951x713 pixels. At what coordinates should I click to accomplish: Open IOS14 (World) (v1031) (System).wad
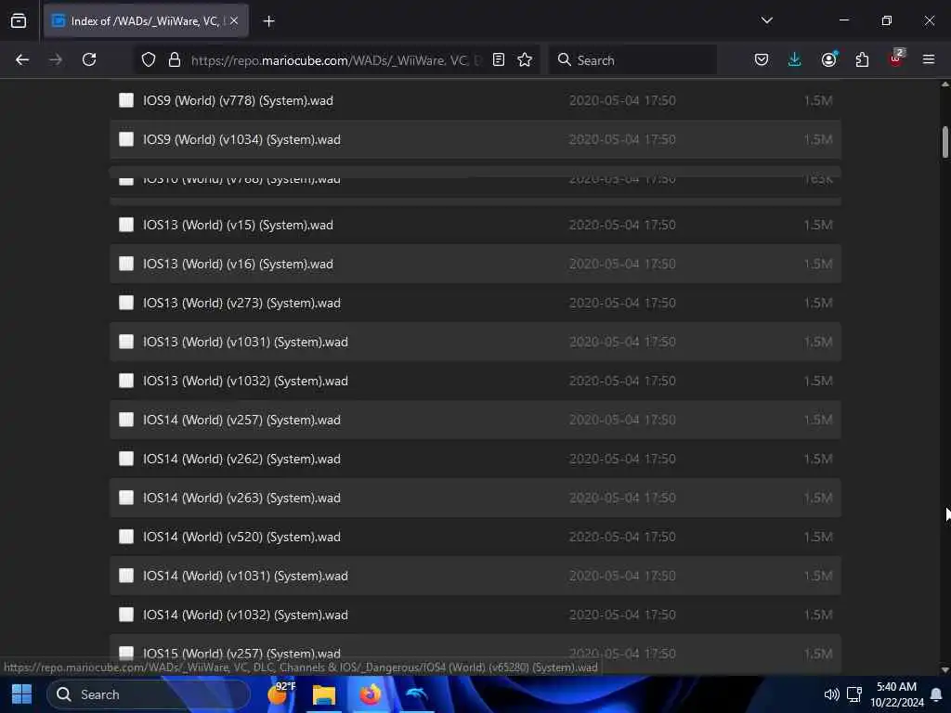coord(245,576)
